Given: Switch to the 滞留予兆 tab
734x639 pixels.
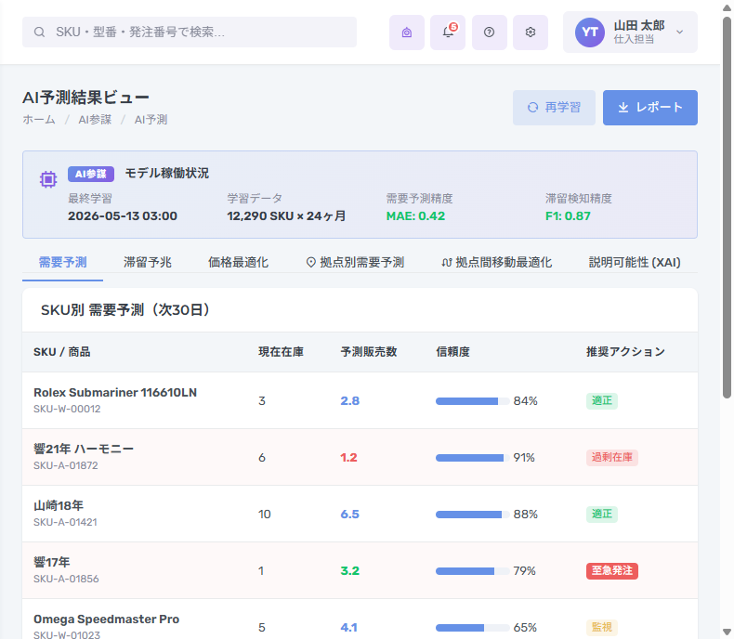Looking at the screenshot, I should pyautogui.click(x=147, y=263).
